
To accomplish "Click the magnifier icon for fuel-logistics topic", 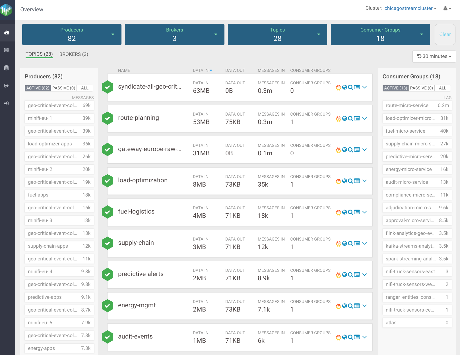I will point(350,212).
